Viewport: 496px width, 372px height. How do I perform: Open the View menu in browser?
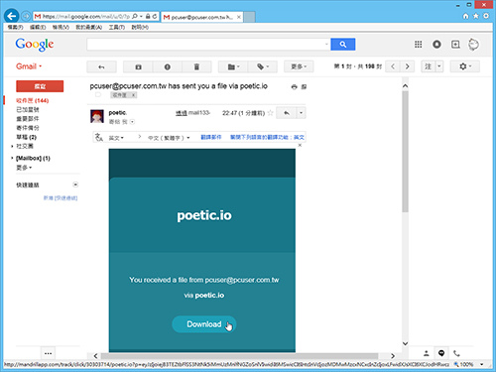tap(61, 27)
